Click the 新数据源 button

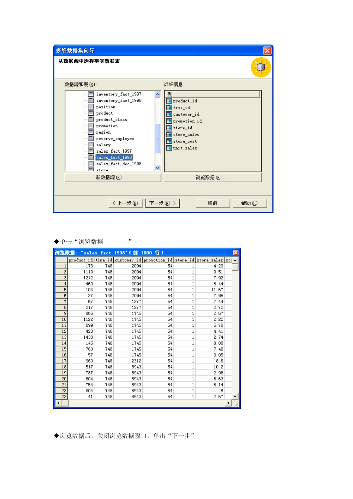click(x=113, y=178)
